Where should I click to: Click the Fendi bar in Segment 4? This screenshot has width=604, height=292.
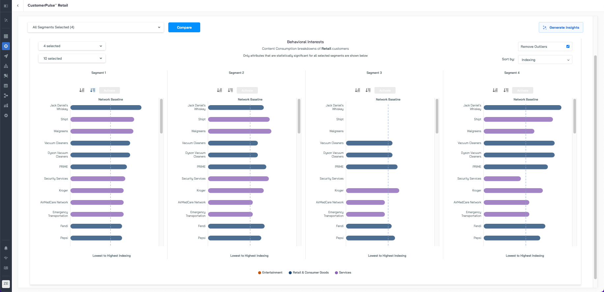514,226
